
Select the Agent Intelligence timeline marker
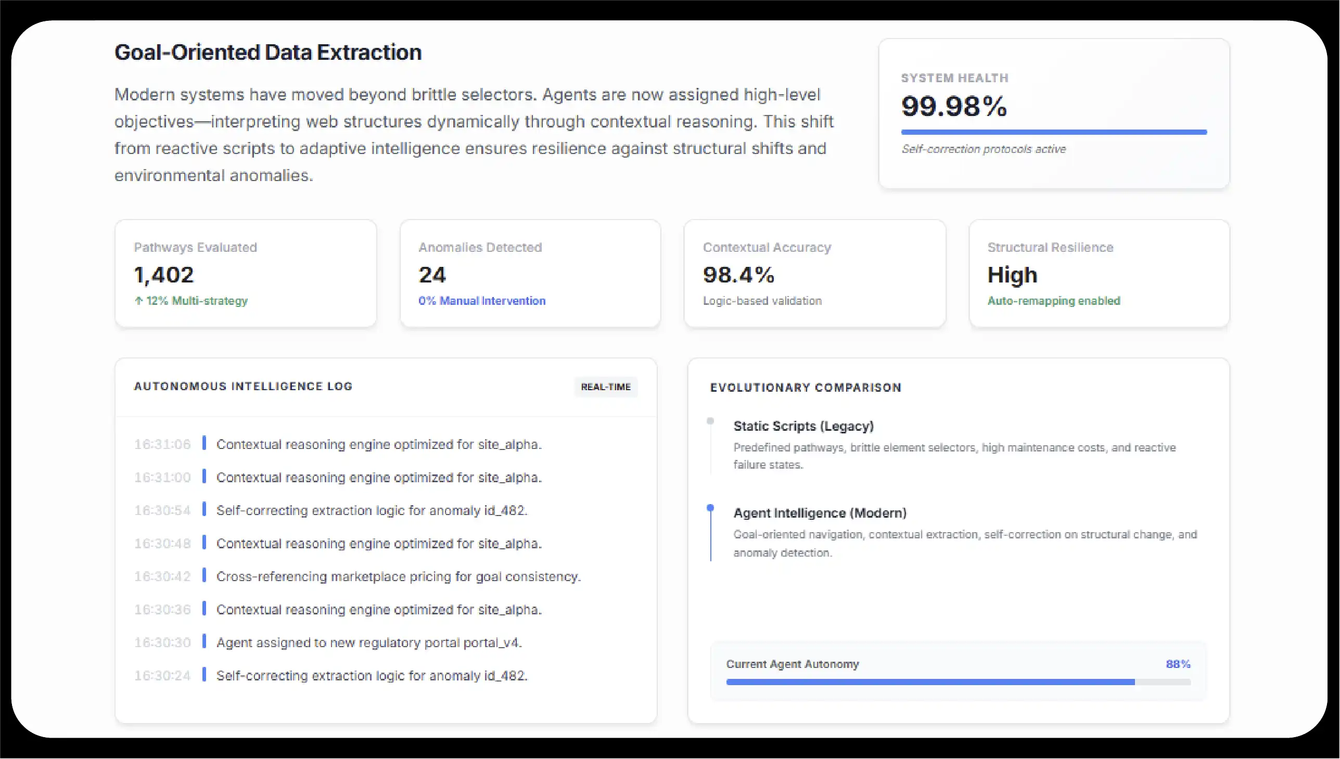point(711,506)
